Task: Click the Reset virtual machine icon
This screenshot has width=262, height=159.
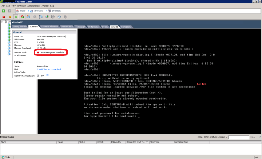Action: (22, 17)
